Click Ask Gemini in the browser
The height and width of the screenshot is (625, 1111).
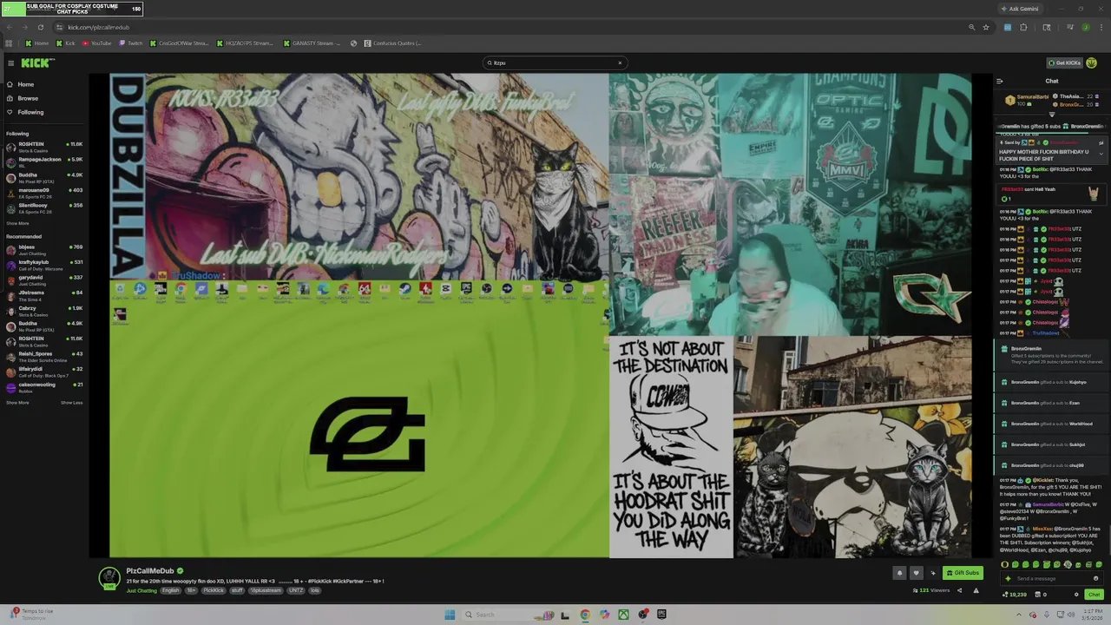[x=1018, y=9]
